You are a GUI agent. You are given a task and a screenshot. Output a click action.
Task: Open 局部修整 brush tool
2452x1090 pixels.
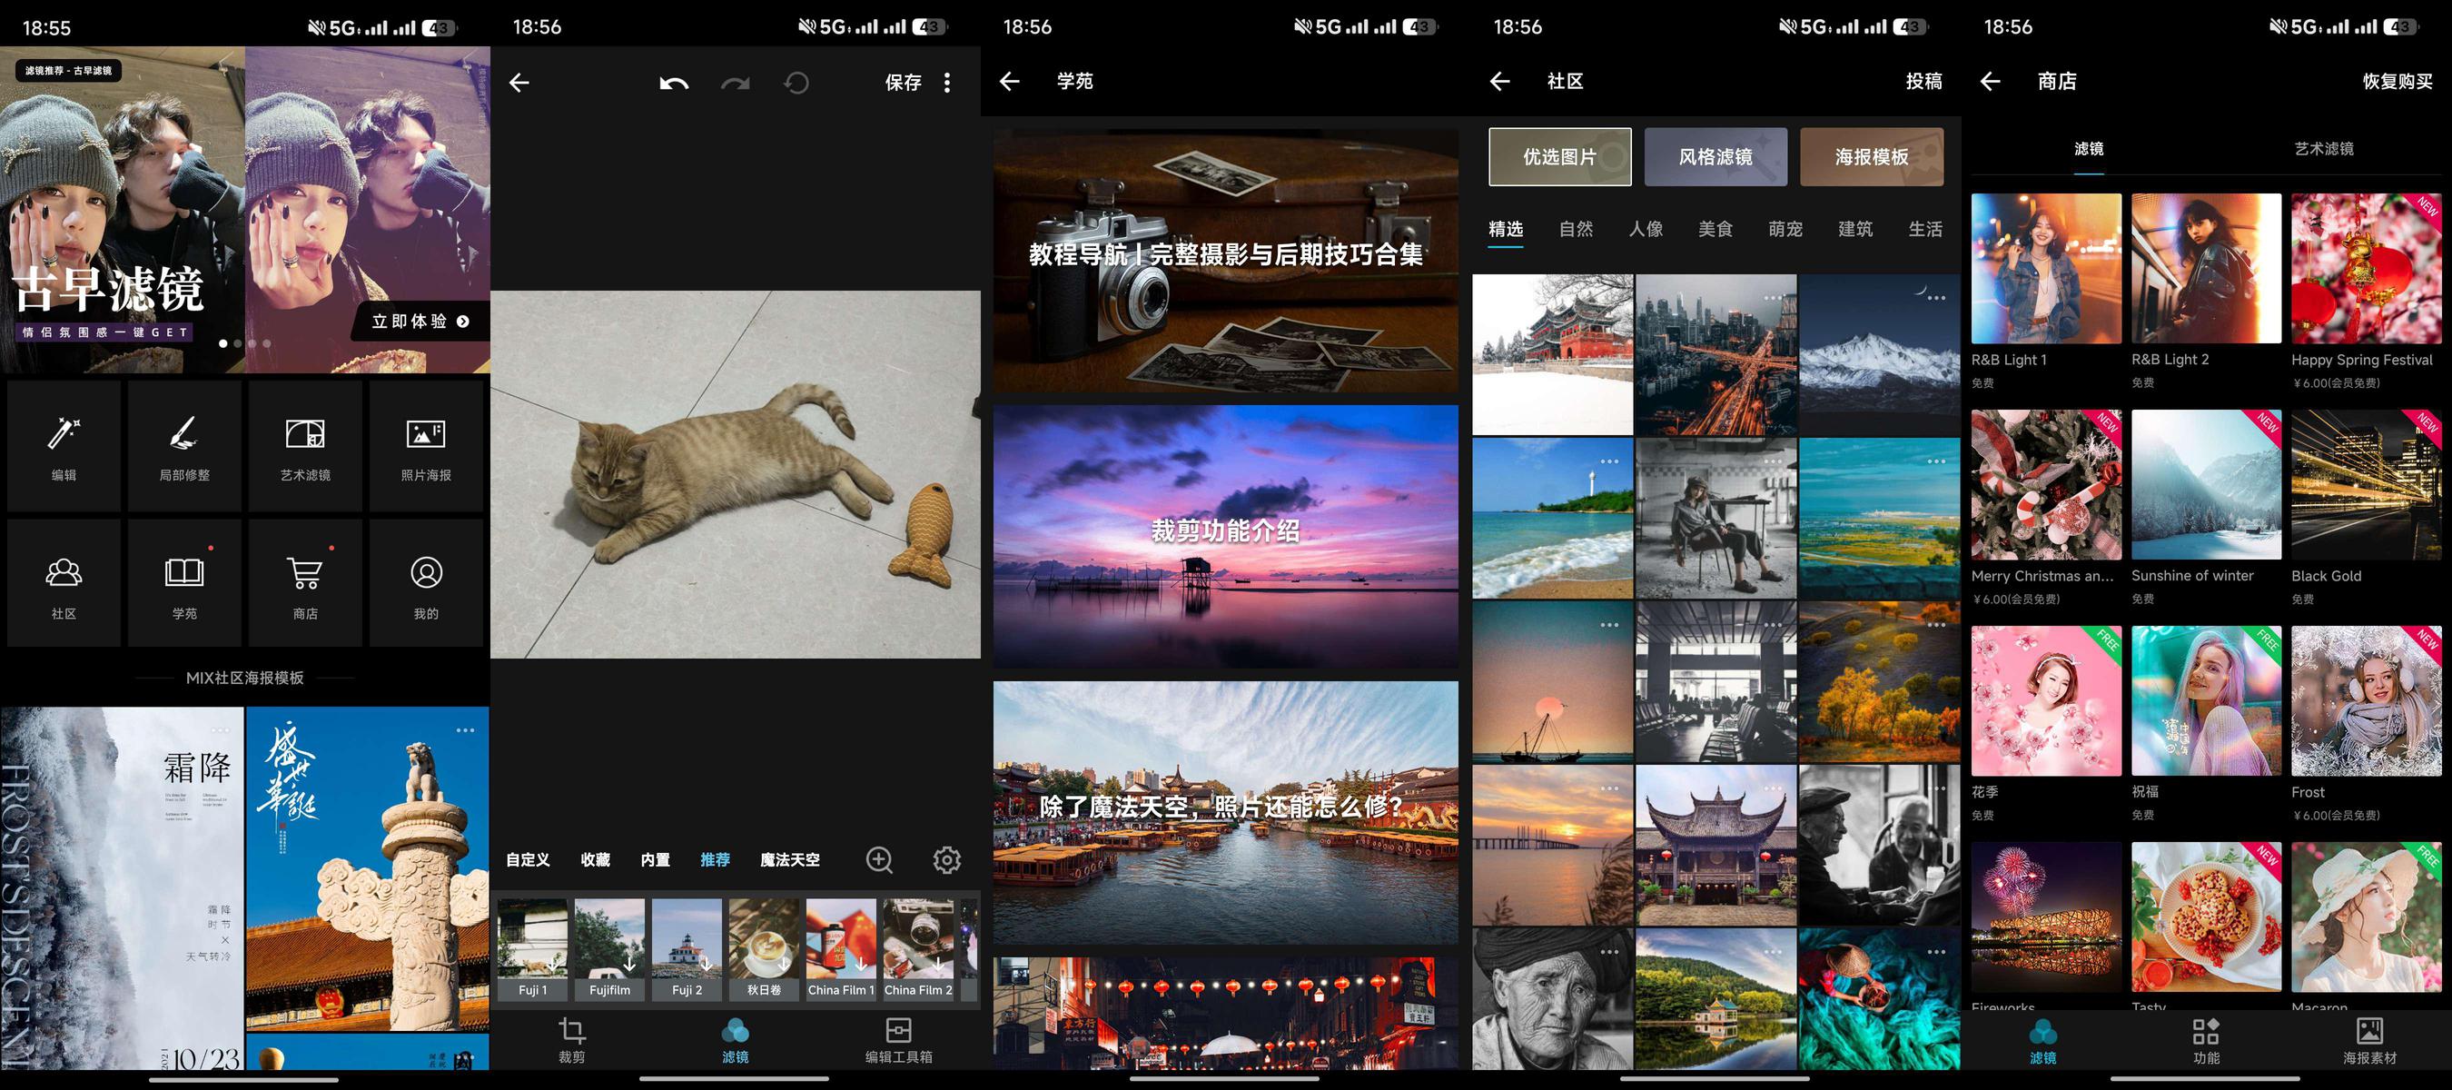184,445
